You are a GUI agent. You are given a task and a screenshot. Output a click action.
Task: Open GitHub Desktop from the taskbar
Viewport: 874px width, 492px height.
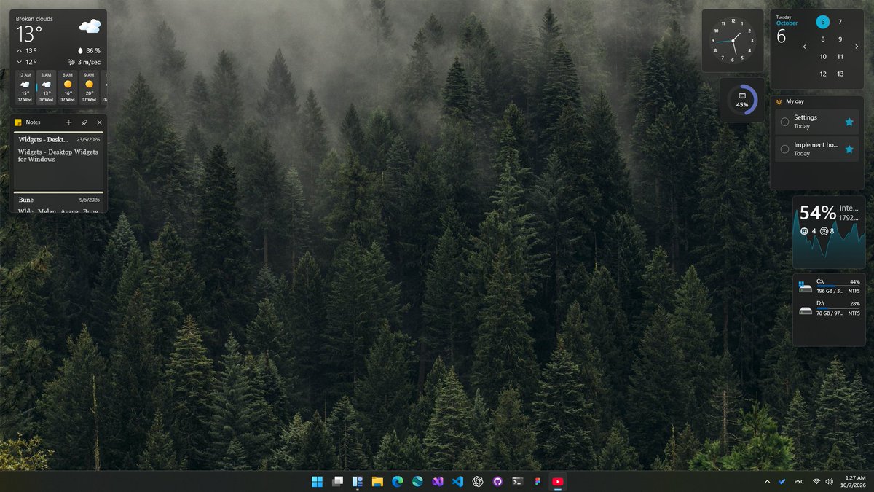[497, 481]
